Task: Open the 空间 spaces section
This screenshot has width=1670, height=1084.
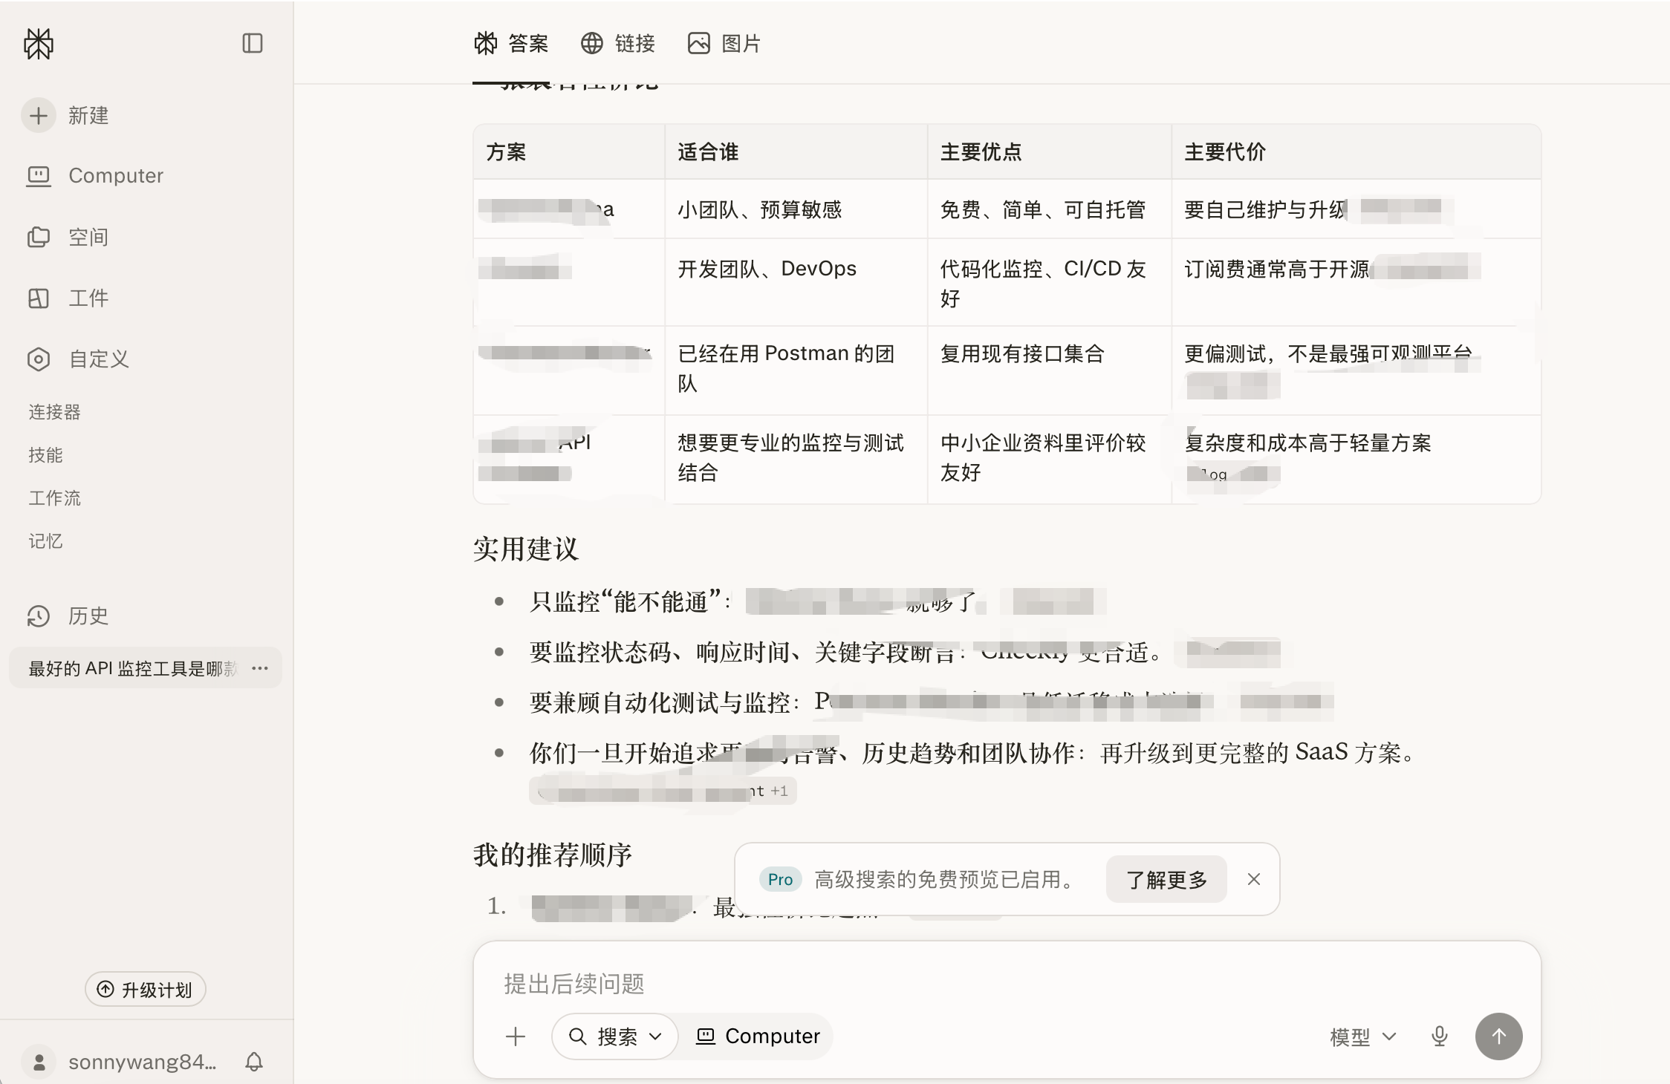Action: pyautogui.click(x=68, y=238)
